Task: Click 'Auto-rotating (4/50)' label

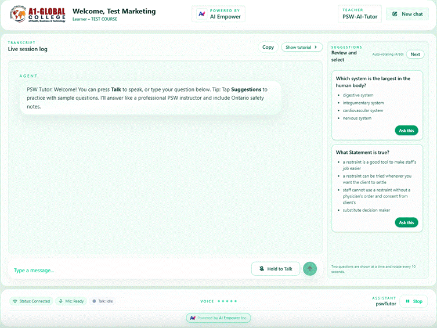Action: (388, 55)
